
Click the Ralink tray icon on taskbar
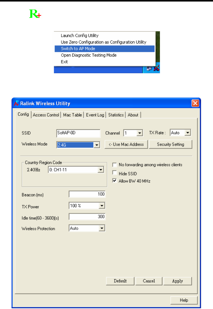click(157, 68)
